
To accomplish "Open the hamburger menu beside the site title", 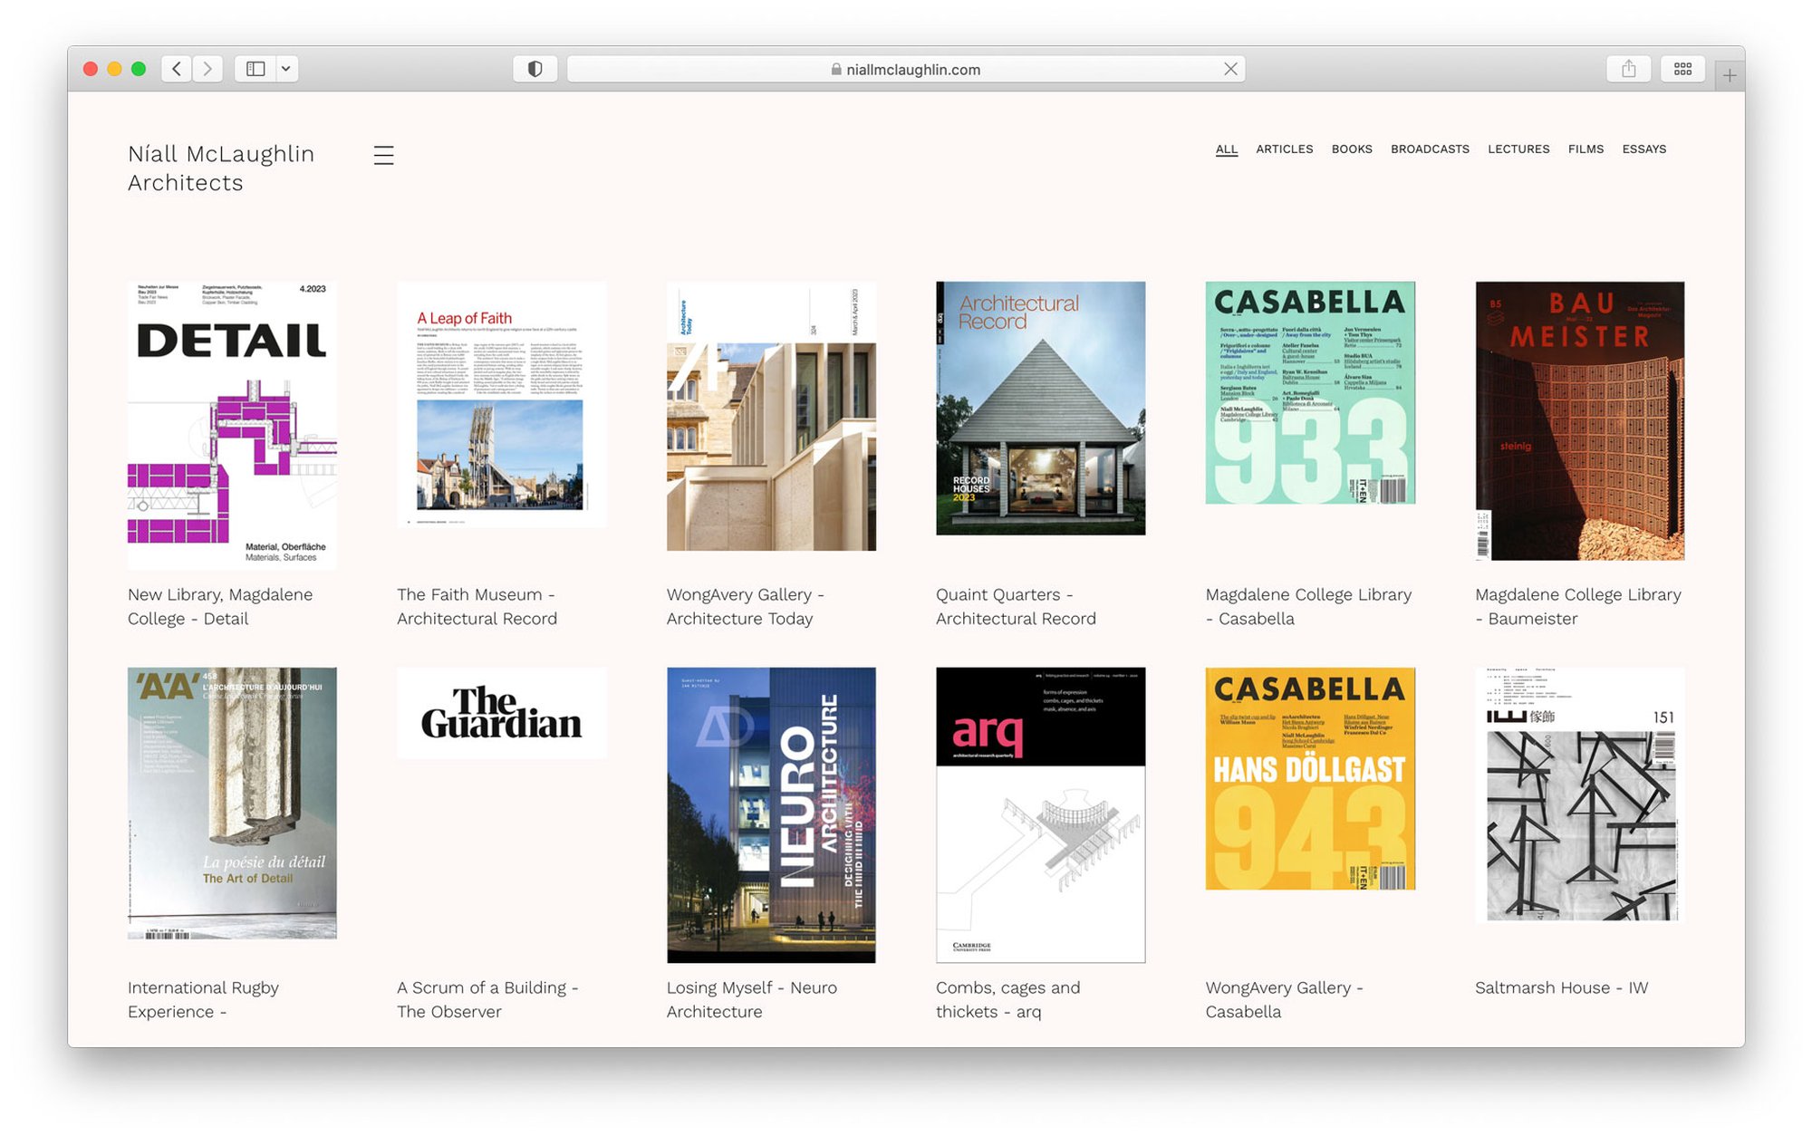I will click(383, 155).
